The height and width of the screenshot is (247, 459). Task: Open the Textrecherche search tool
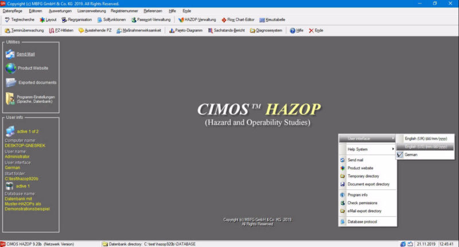(x=20, y=19)
